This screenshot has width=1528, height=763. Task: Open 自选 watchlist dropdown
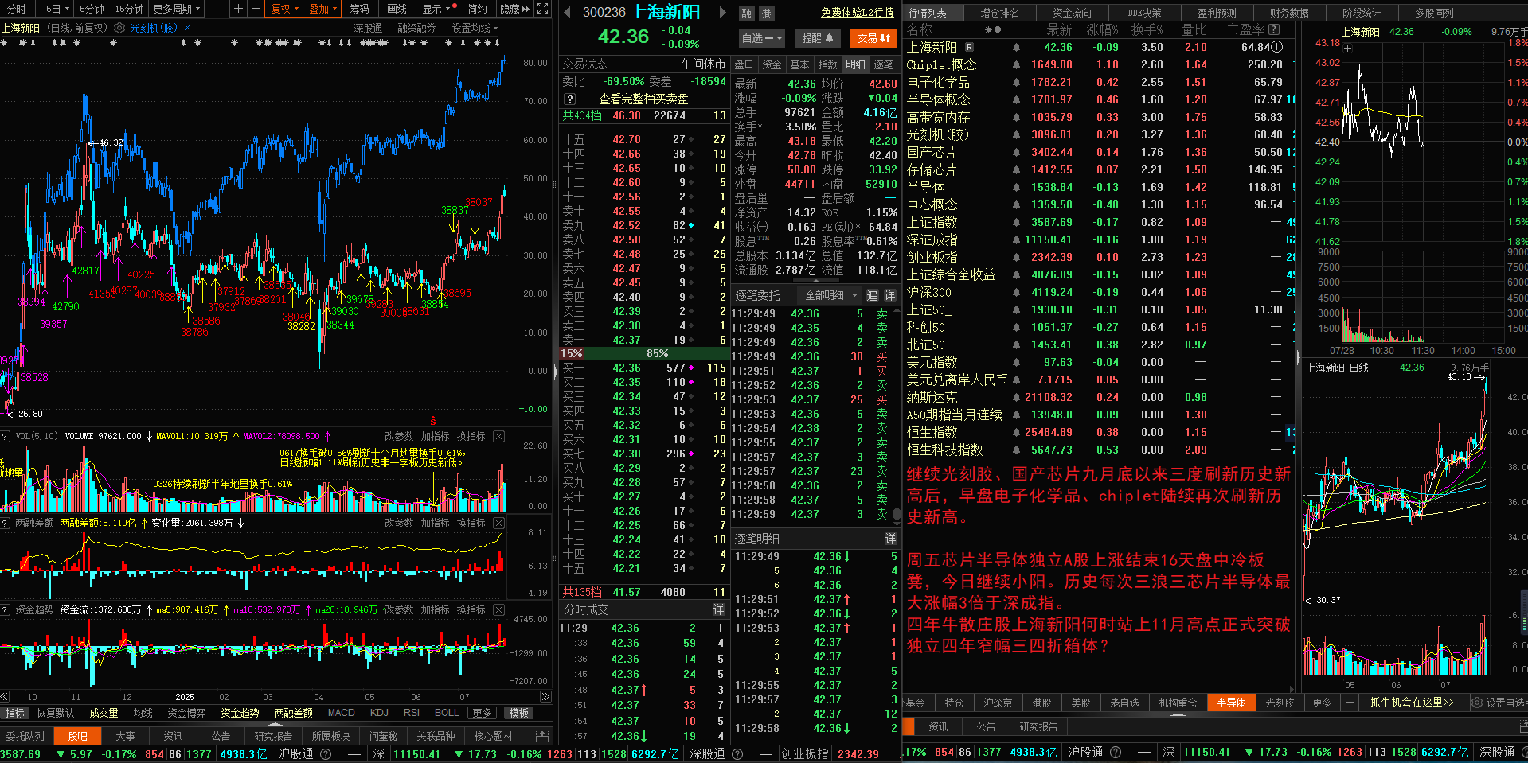[762, 37]
